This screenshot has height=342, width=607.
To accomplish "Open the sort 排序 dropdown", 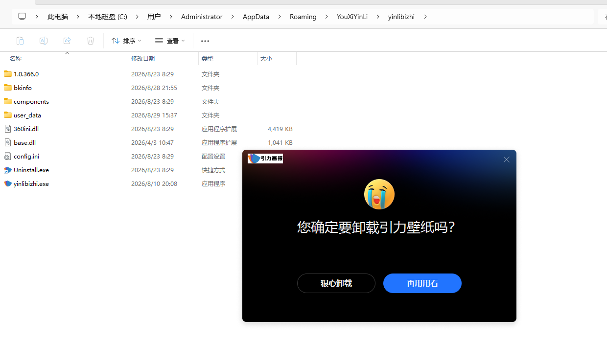I will click(126, 41).
